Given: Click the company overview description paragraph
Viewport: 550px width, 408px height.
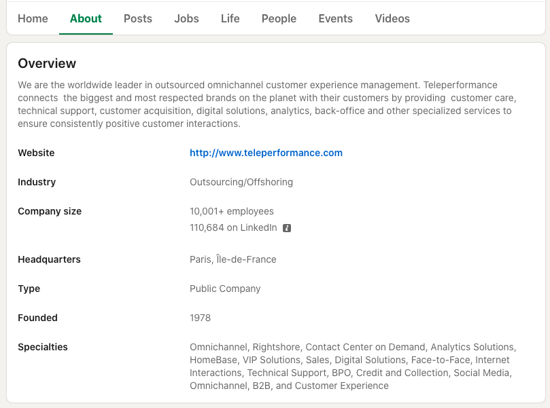Looking at the screenshot, I should coord(265,105).
